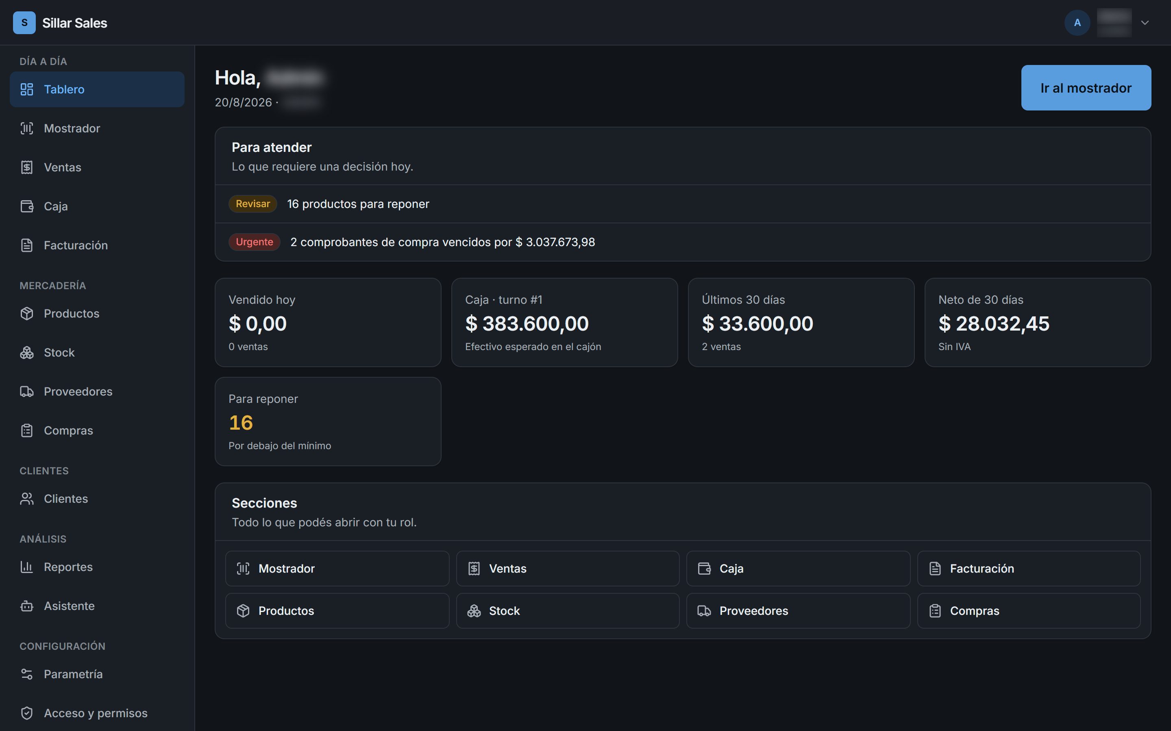Click the Vendido hoy '$ 0,00' value
Viewport: 1171px width, 731px height.
tap(257, 323)
